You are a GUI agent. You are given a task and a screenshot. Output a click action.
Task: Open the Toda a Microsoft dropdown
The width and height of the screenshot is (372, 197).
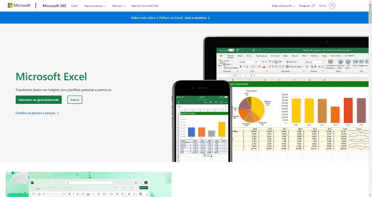(282, 6)
